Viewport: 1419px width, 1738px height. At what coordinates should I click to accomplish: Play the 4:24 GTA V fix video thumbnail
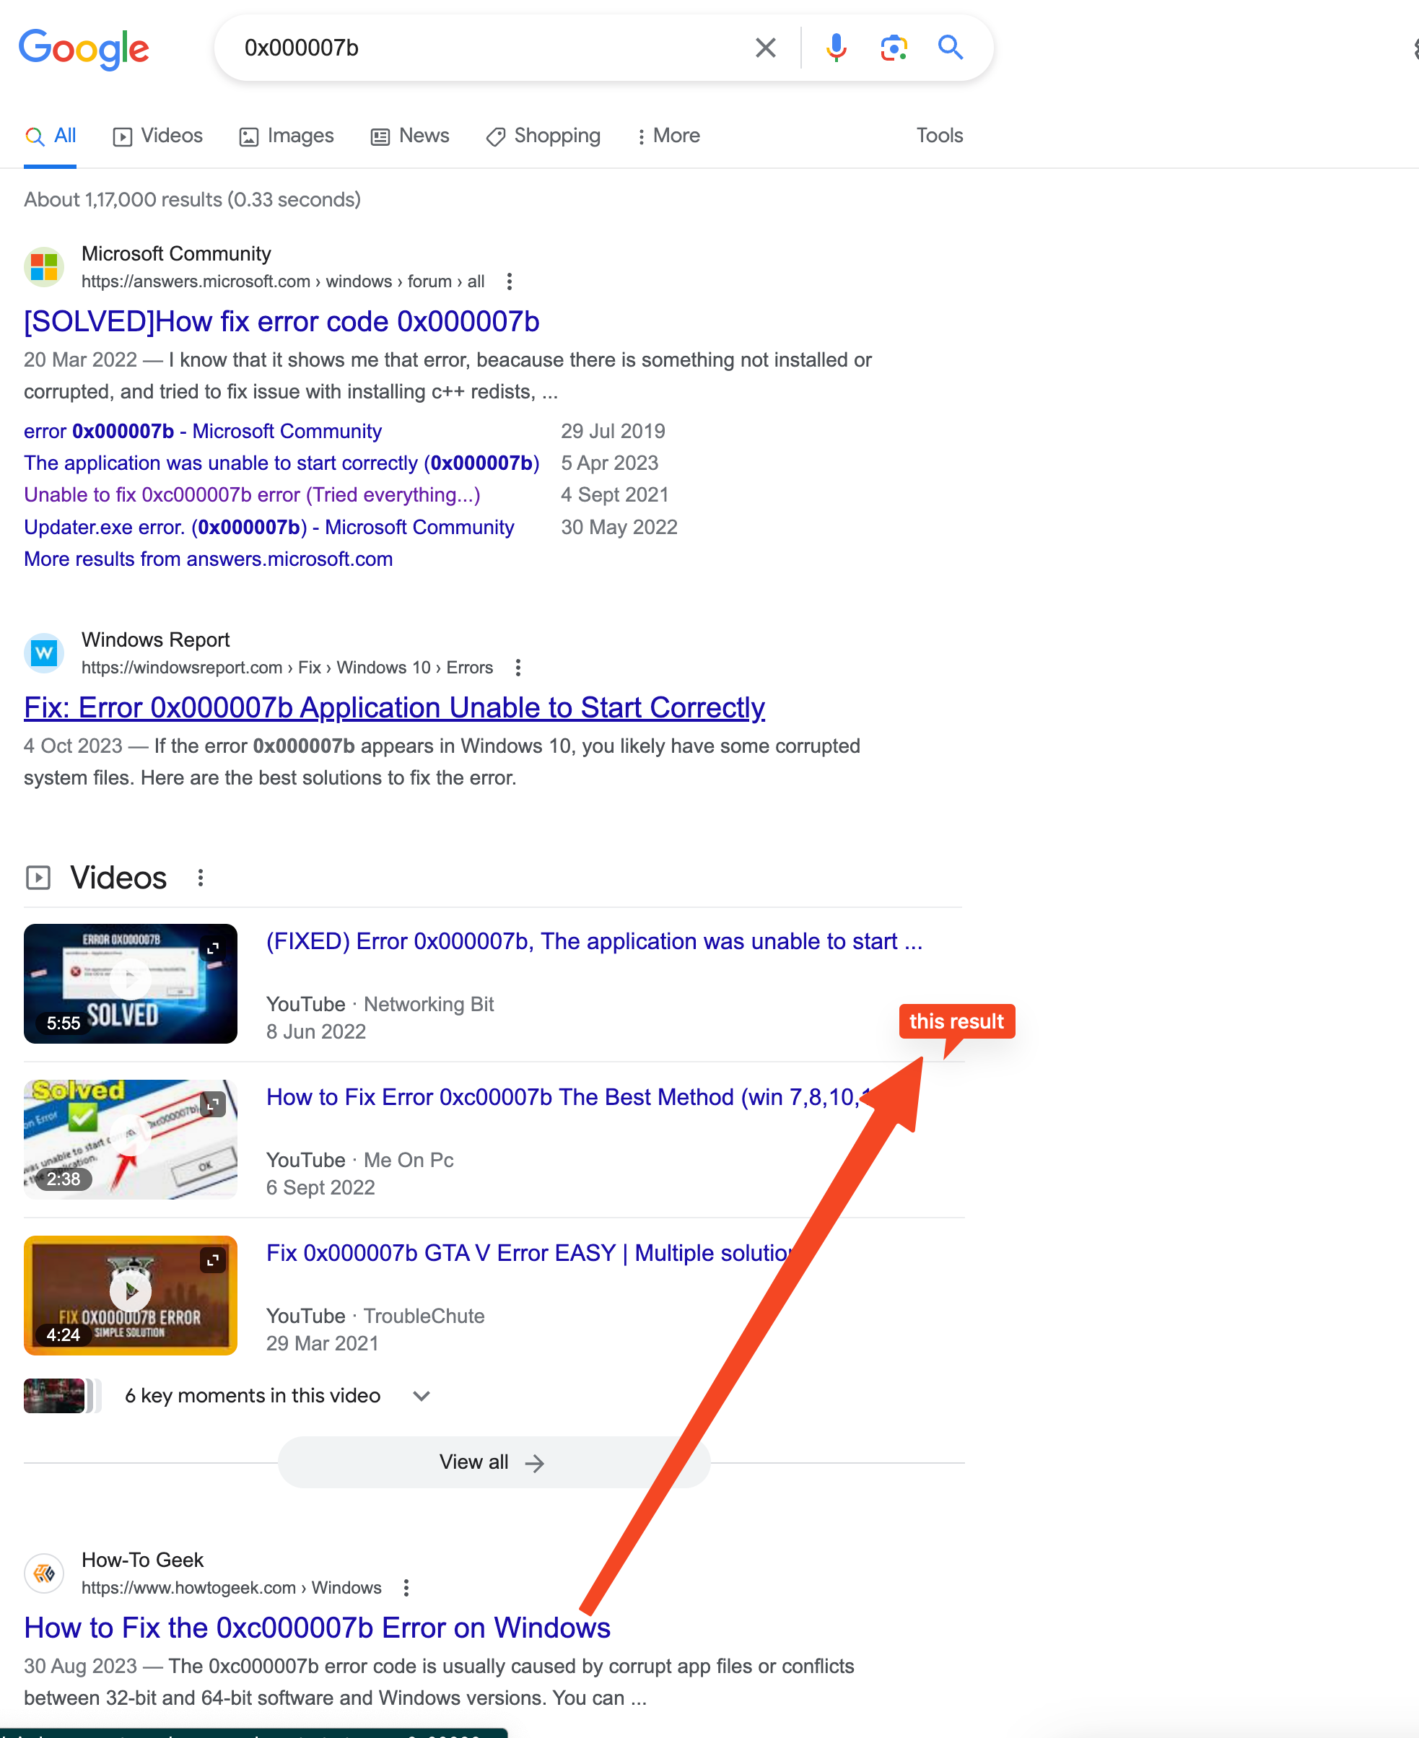pyautogui.click(x=131, y=1295)
